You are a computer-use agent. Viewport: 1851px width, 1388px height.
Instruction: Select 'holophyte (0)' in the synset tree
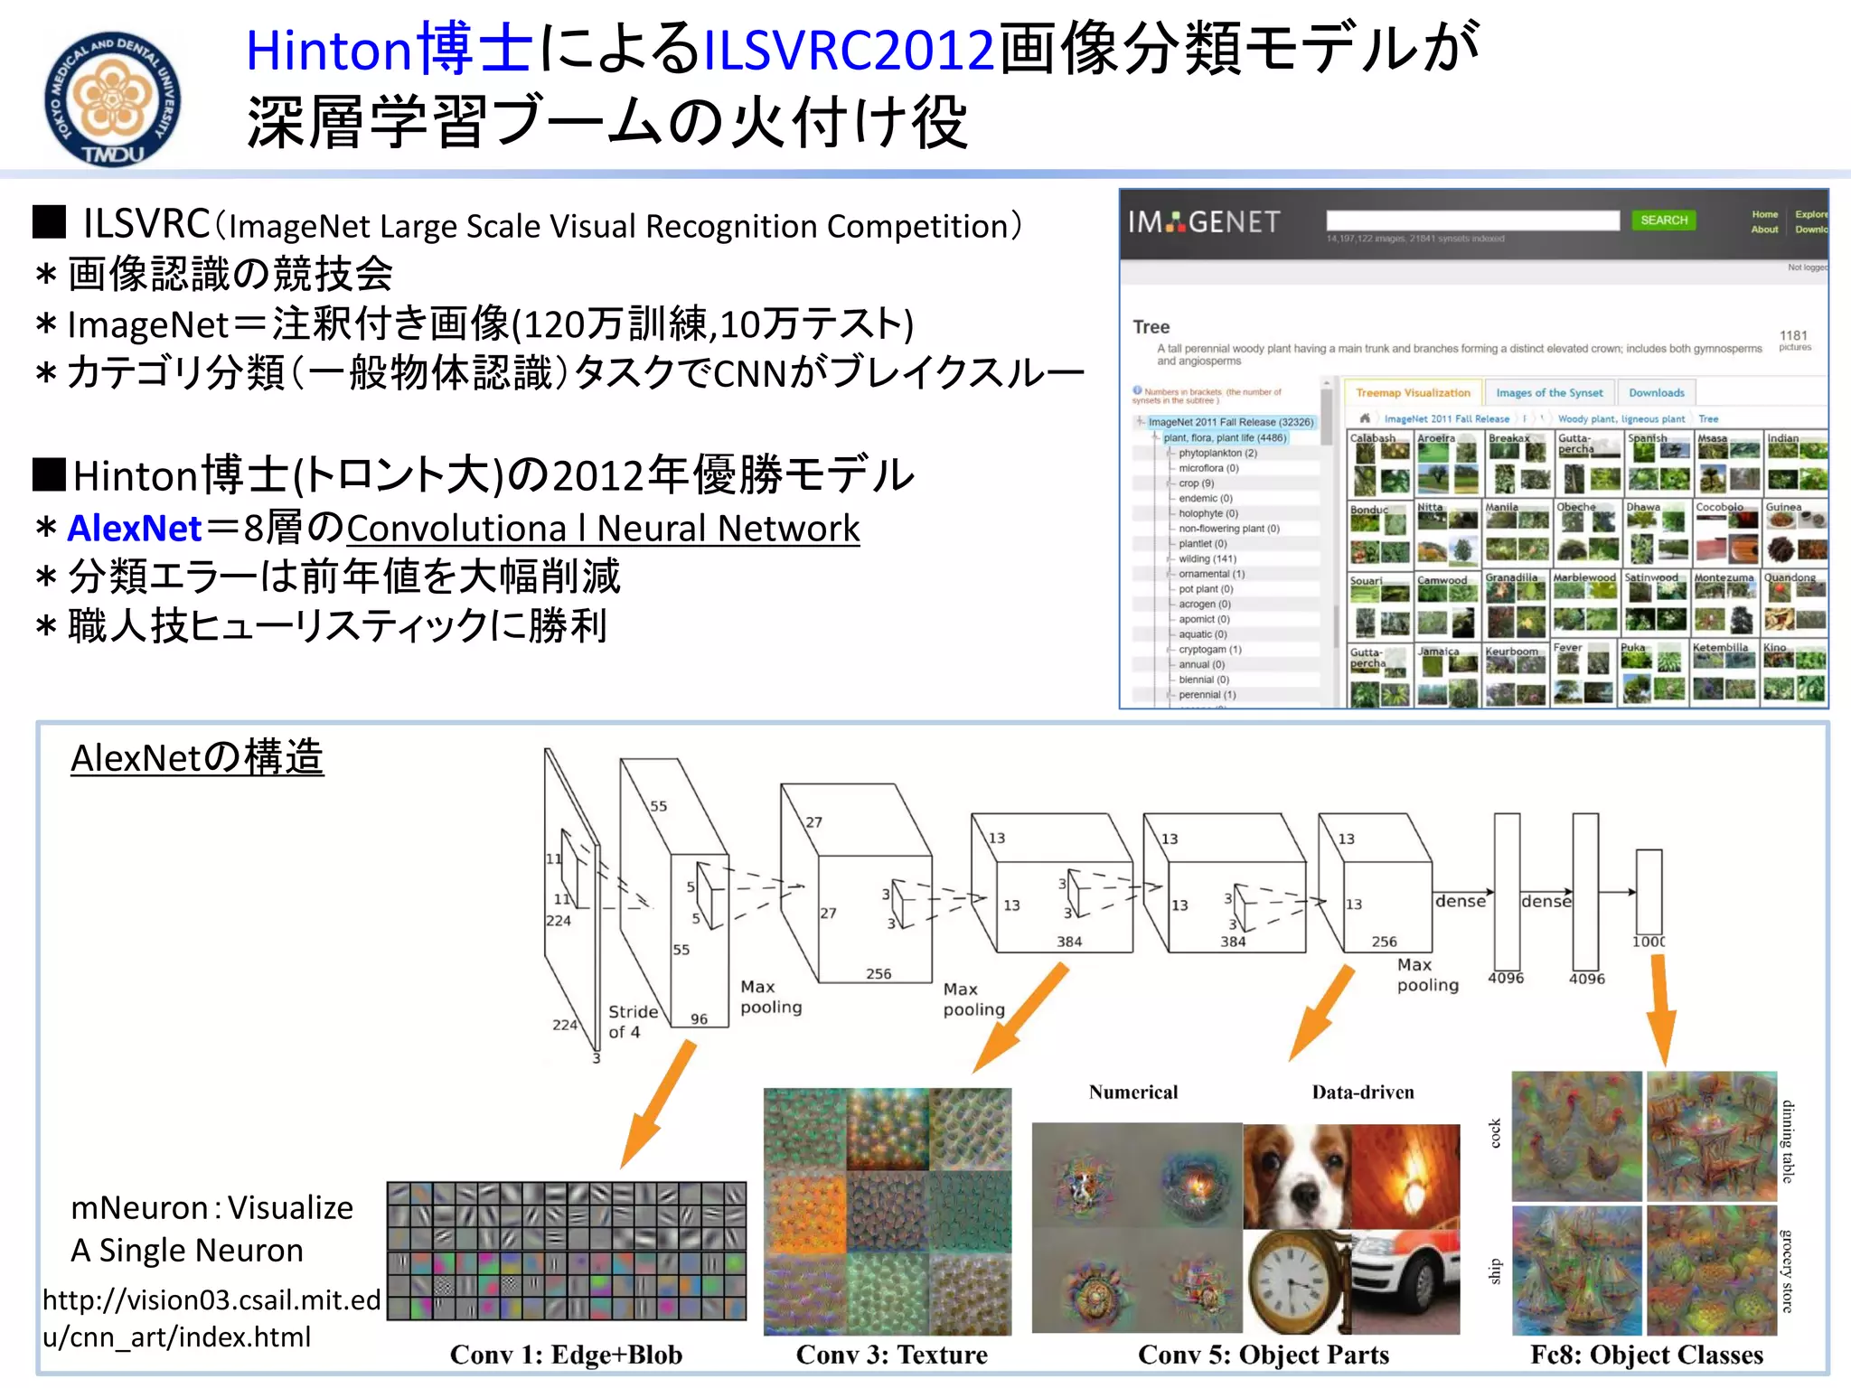[1207, 513]
